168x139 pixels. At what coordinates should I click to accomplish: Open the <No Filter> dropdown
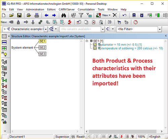click(160, 29)
